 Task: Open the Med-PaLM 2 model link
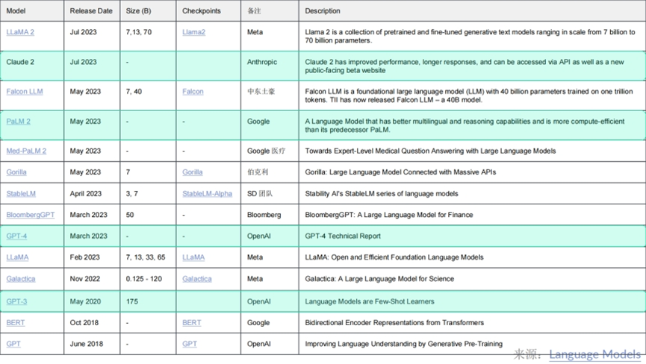coord(26,151)
